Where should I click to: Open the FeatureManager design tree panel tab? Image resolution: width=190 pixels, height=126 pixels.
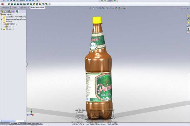click(2, 12)
